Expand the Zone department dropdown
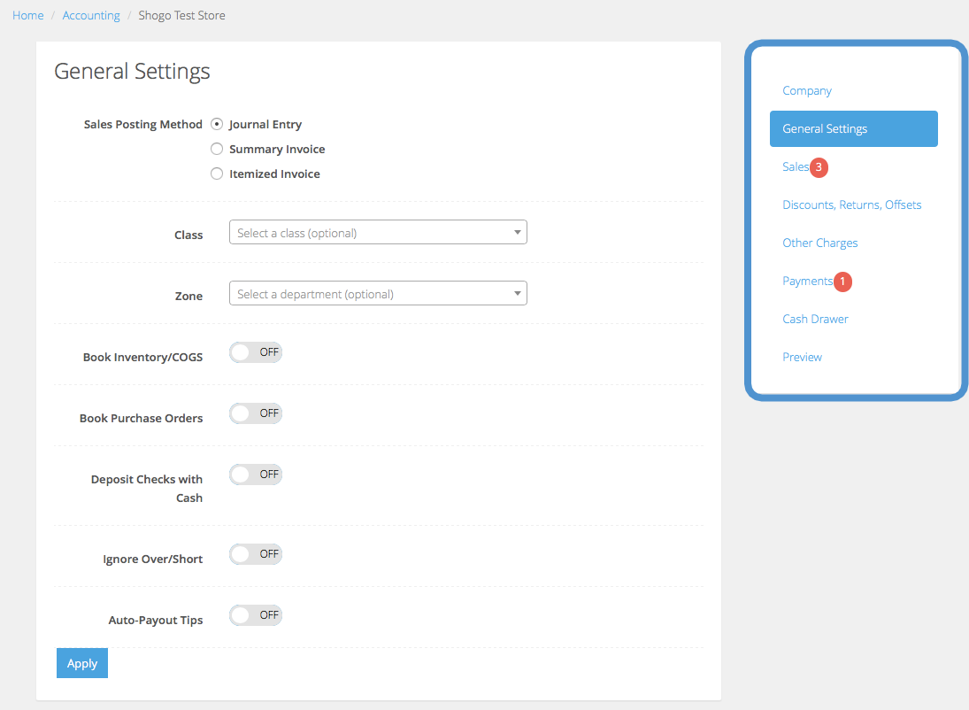The image size is (969, 710). (x=378, y=294)
